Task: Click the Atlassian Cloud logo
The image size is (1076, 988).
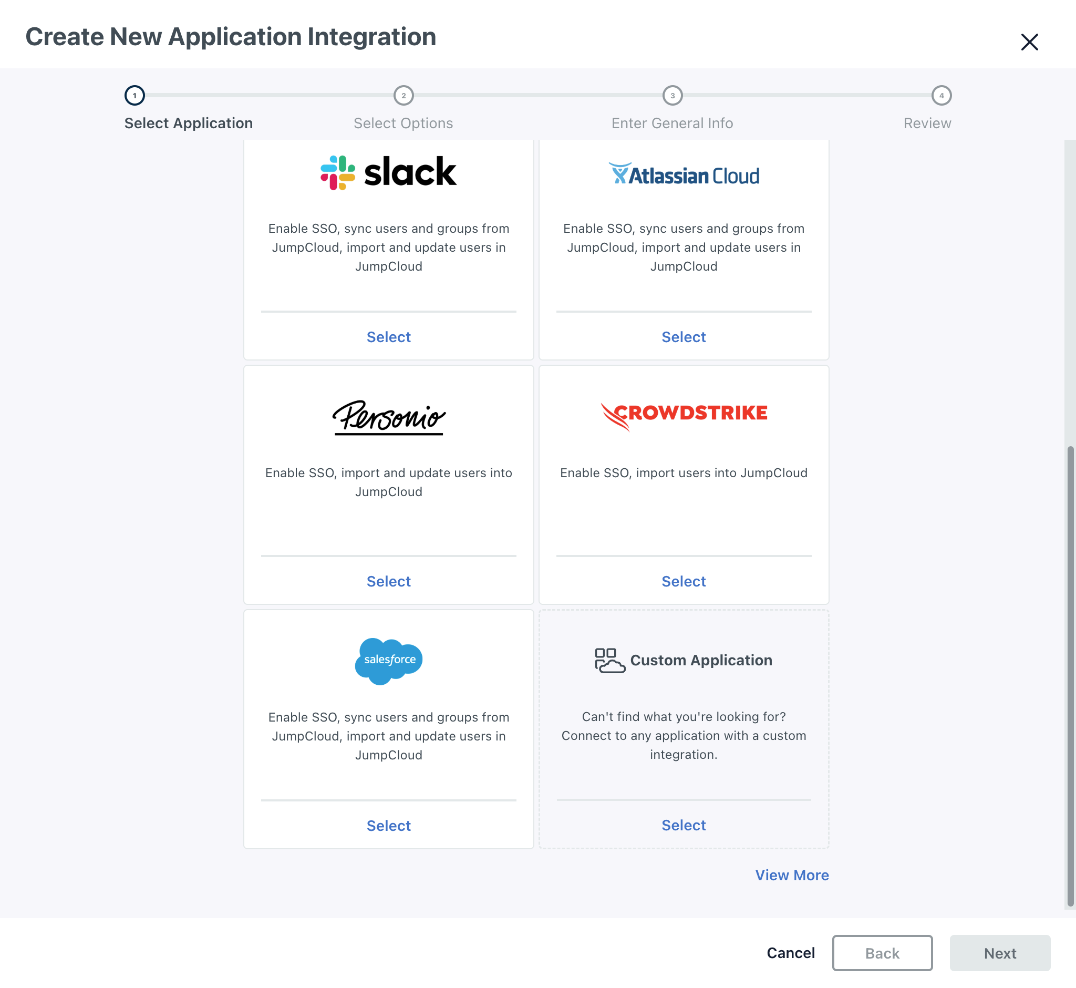Action: tap(684, 173)
